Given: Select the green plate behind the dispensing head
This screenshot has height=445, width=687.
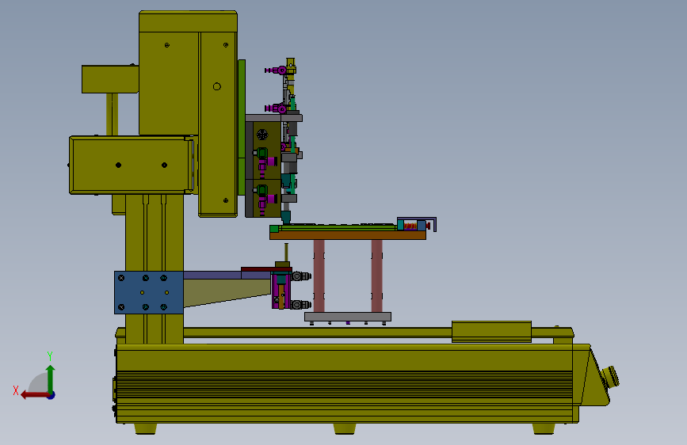Looking at the screenshot, I should [x=242, y=127].
